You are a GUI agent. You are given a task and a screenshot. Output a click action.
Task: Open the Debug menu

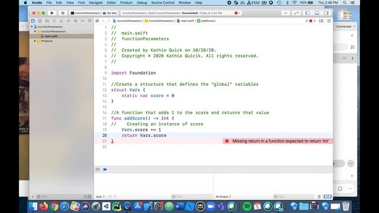point(142,2)
